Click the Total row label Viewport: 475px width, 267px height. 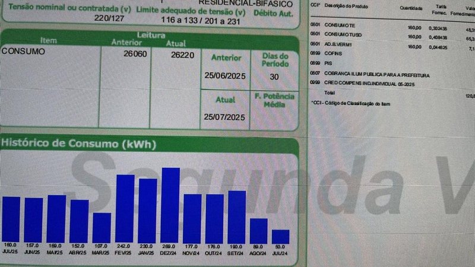click(x=330, y=93)
